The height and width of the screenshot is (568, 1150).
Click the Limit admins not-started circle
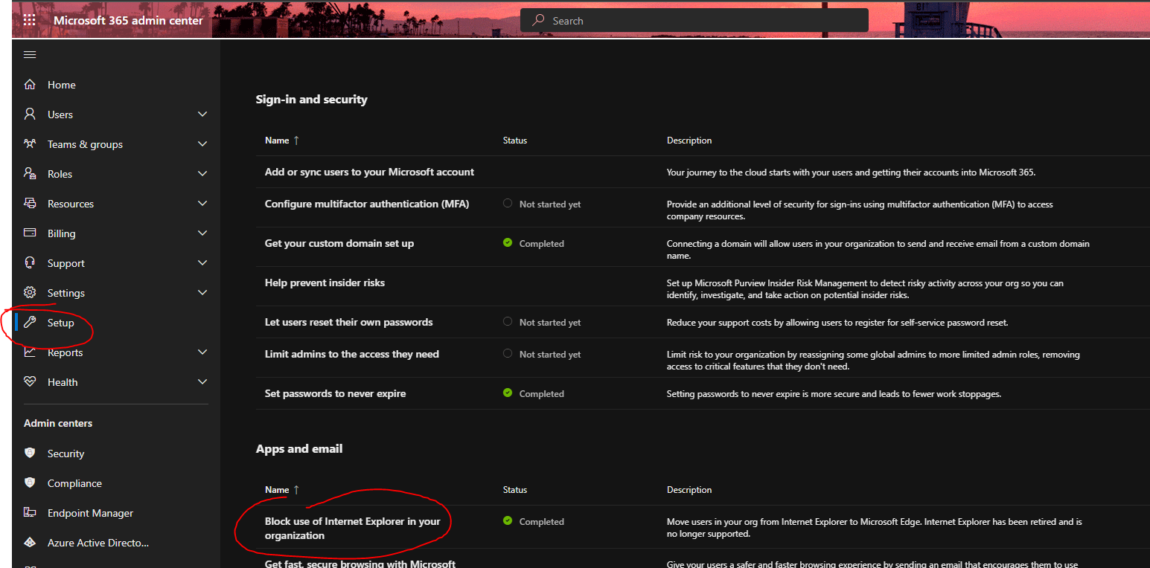tap(508, 353)
